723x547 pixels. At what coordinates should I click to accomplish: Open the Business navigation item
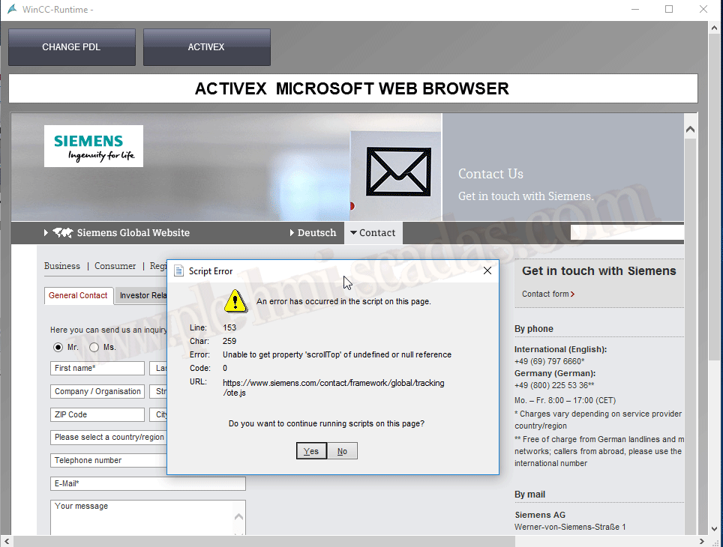pyautogui.click(x=62, y=266)
